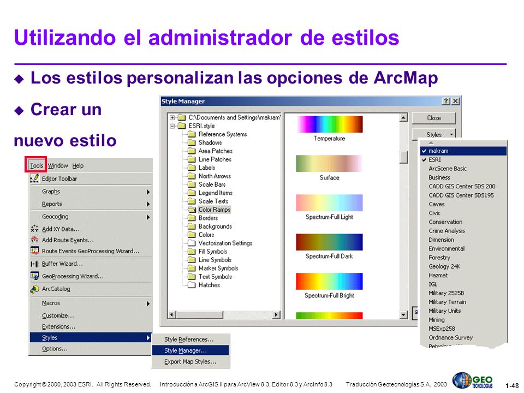Viewport: 524px width, 393px height.
Task: Click the ArcCatalog icon
Action: [34, 289]
